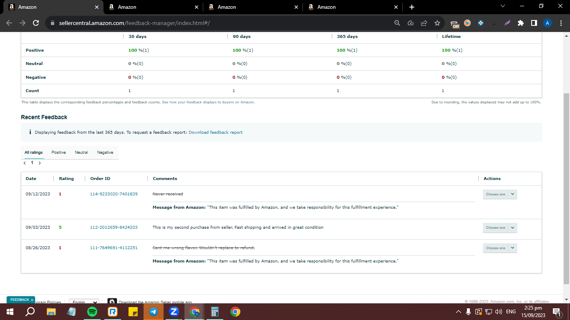Viewport: 570px width, 320px height.
Task: Open Choose one dropdown for 09/12/2023 feedback
Action: click(x=500, y=194)
